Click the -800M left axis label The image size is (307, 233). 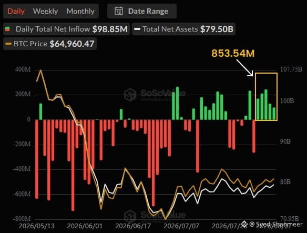click(22, 218)
